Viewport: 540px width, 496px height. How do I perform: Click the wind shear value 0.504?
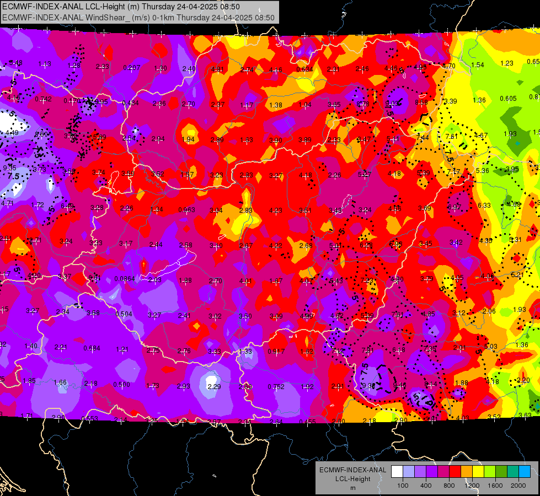pos(124,314)
